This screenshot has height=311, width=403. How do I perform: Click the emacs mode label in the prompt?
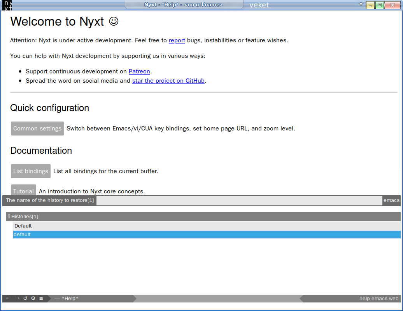point(391,200)
